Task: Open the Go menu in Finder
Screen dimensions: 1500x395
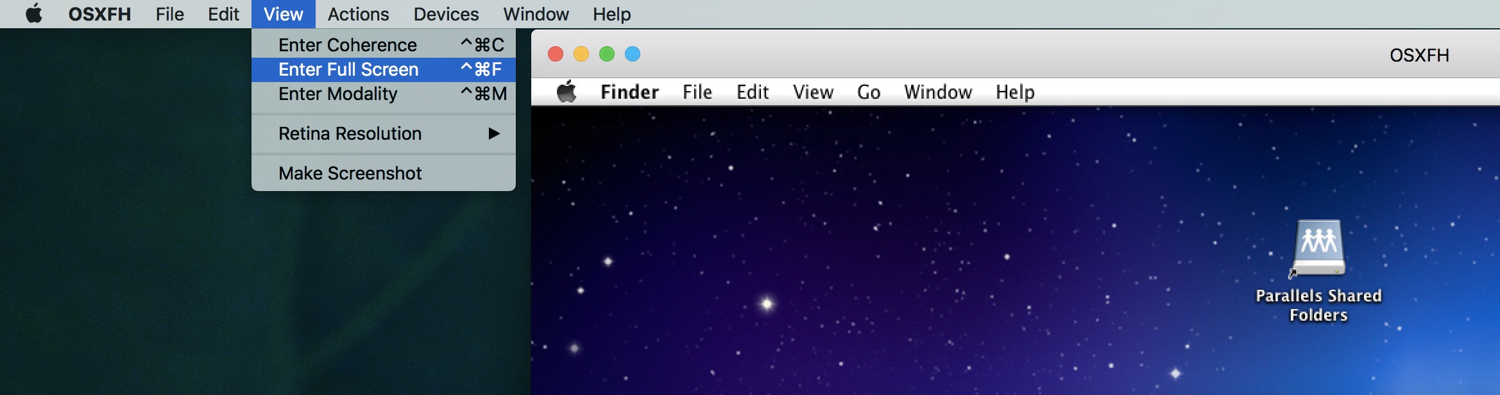Action: click(x=869, y=92)
